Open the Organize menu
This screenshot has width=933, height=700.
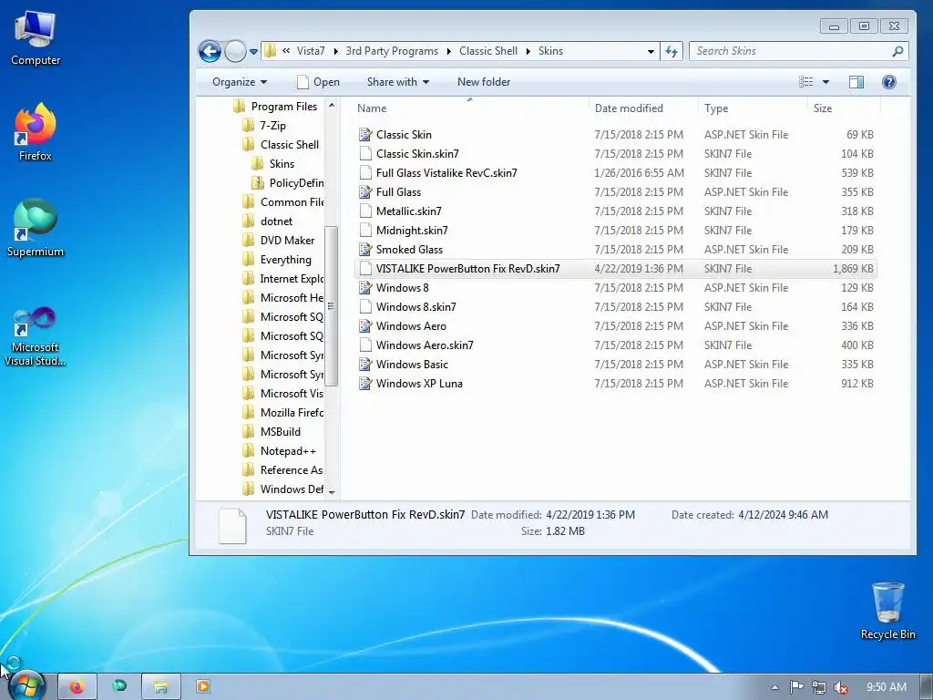pos(240,82)
